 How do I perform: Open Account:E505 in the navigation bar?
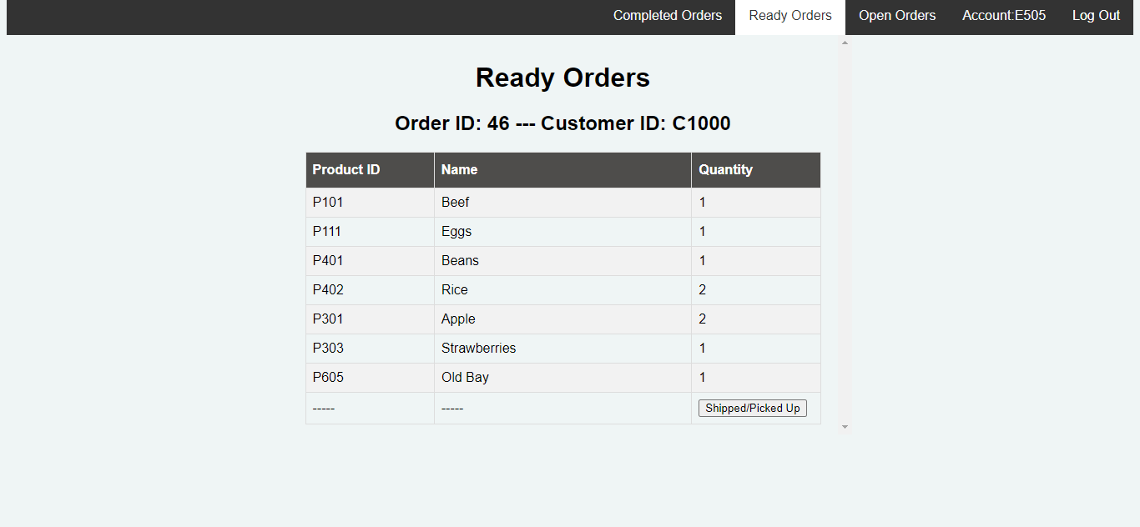[x=1004, y=16]
